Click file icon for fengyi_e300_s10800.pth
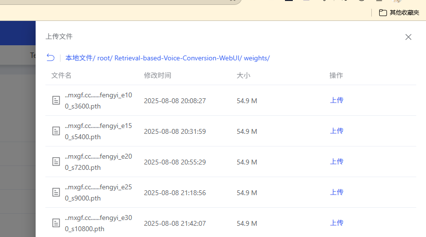 click(56, 223)
